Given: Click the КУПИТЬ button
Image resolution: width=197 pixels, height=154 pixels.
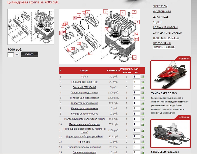Looking at the screenshot, I should pyautogui.click(x=30, y=54).
